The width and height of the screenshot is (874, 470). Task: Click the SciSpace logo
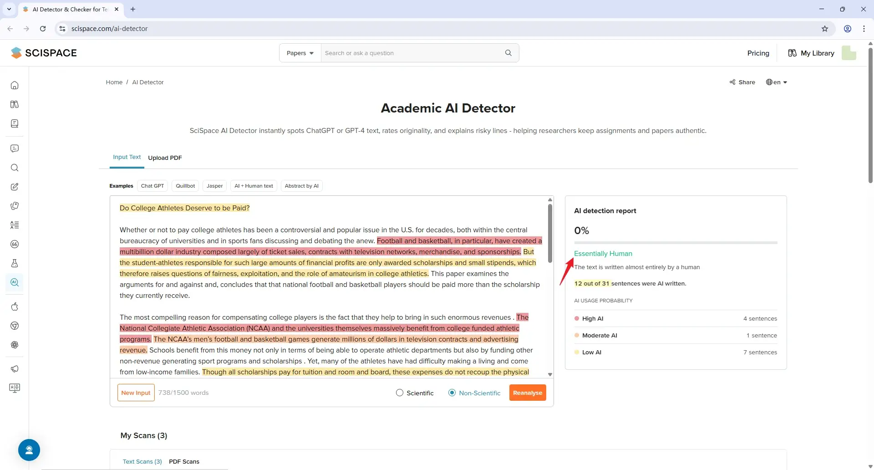[x=44, y=53]
